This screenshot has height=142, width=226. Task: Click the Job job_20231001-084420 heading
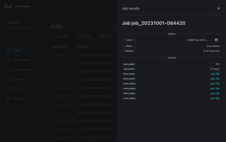click(x=154, y=23)
